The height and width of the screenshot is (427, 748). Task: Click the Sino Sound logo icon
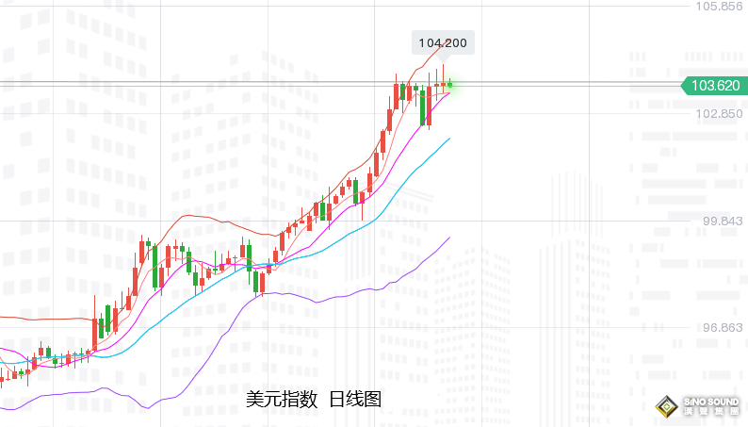tap(668, 406)
